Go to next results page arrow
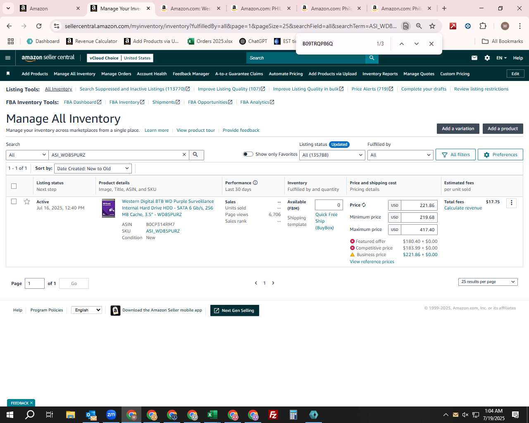 273,283
